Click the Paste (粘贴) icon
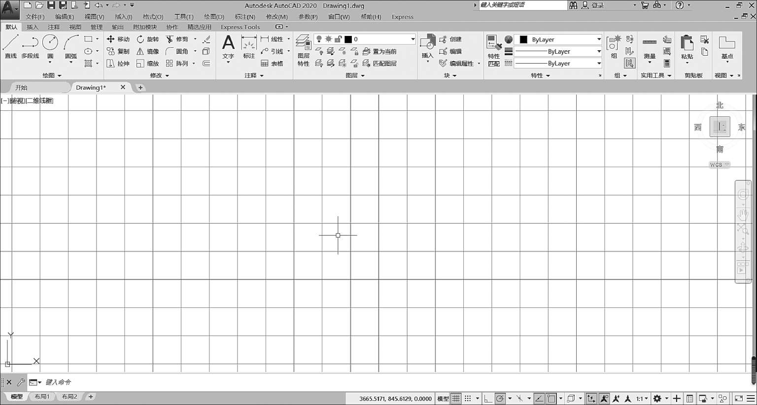The image size is (757, 405). click(x=687, y=48)
